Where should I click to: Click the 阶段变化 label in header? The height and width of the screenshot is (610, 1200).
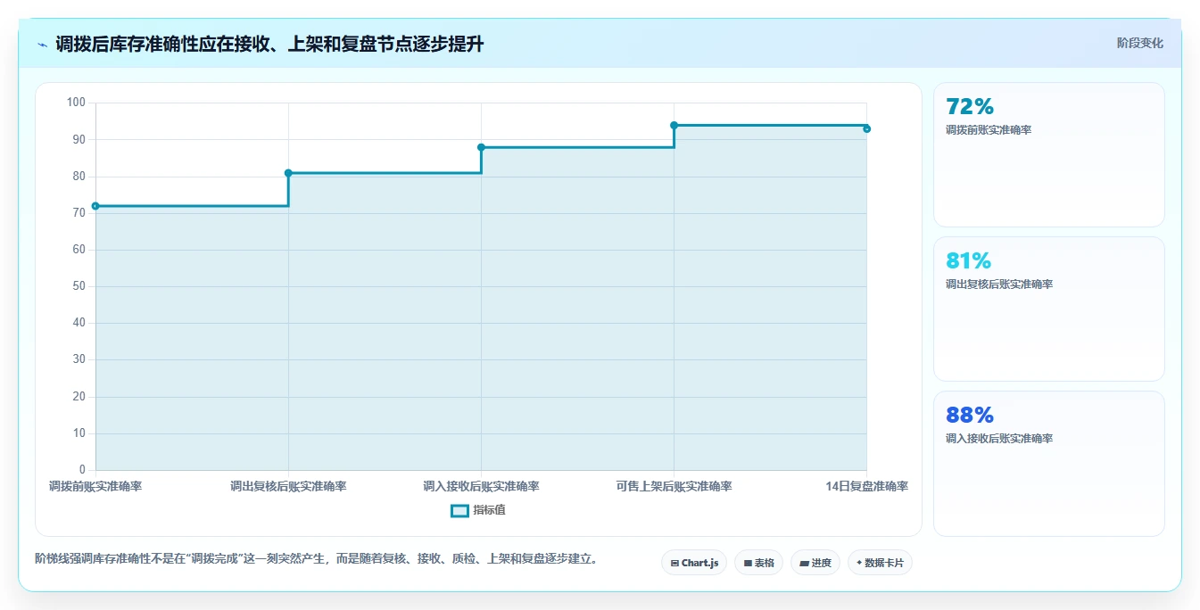[x=1140, y=43]
